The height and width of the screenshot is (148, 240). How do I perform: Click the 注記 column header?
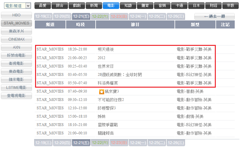225,24
